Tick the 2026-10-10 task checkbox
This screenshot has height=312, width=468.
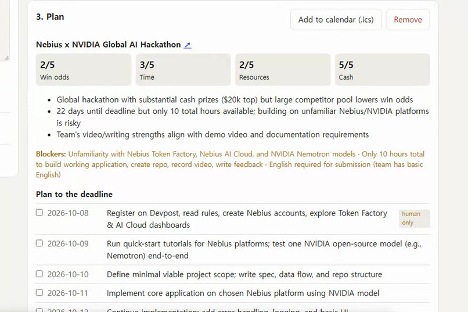pyautogui.click(x=39, y=274)
